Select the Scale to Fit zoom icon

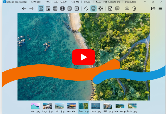pos(69,9)
